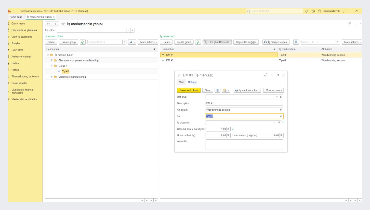This screenshot has width=370, height=210.
Task: Click the Seçilenleri değiştir button
Action: point(246,42)
